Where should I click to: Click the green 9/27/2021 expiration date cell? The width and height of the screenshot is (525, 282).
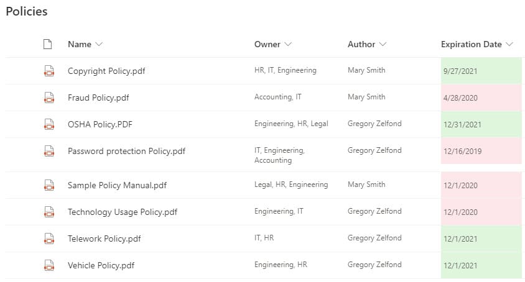click(481, 71)
